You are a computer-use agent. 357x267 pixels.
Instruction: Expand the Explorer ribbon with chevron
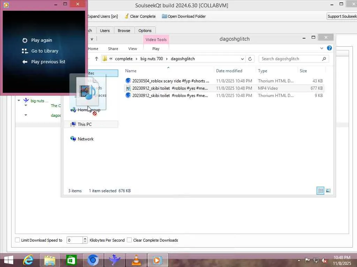[322, 48]
